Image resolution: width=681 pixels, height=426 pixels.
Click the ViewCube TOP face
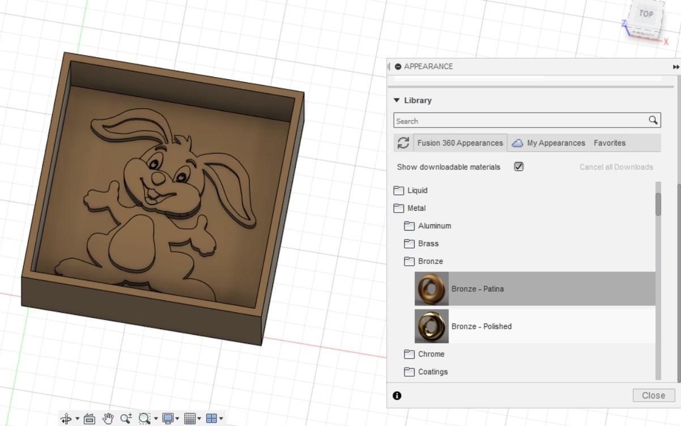pos(645,14)
